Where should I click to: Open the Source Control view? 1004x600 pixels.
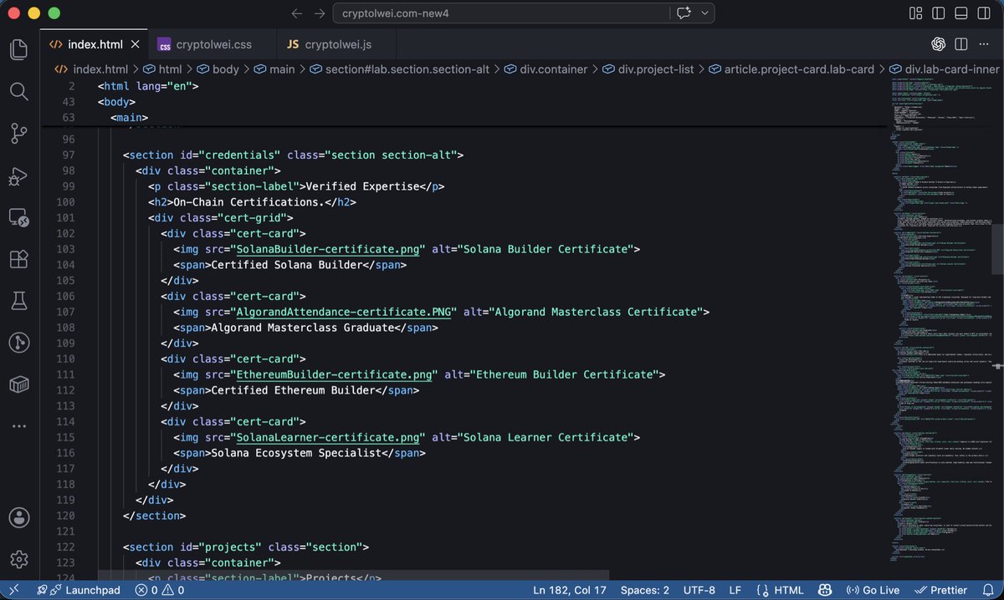click(x=19, y=133)
